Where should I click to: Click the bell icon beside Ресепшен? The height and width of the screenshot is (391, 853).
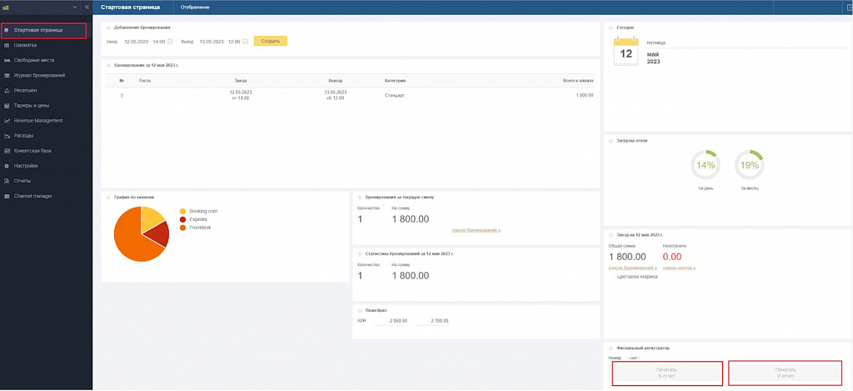pos(7,90)
